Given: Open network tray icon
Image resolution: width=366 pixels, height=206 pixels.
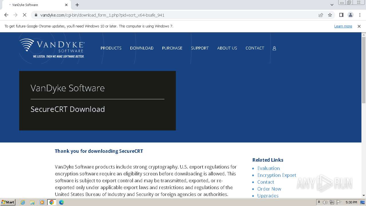Looking at the screenshot, I should [x=332, y=202].
